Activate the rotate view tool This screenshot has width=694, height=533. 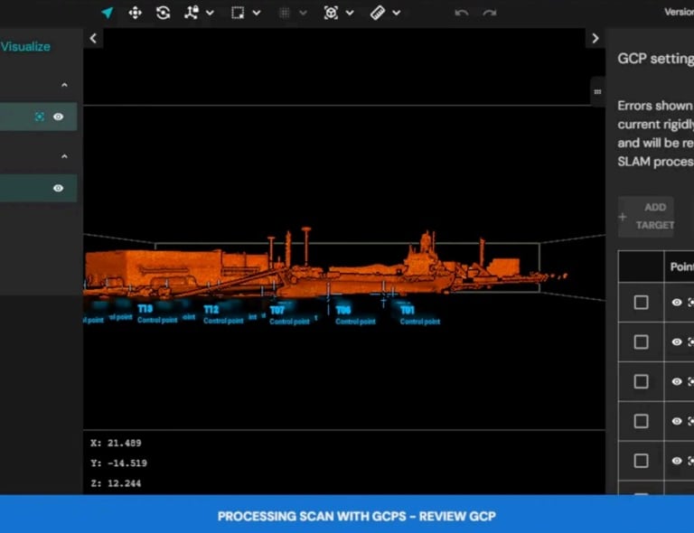(163, 13)
